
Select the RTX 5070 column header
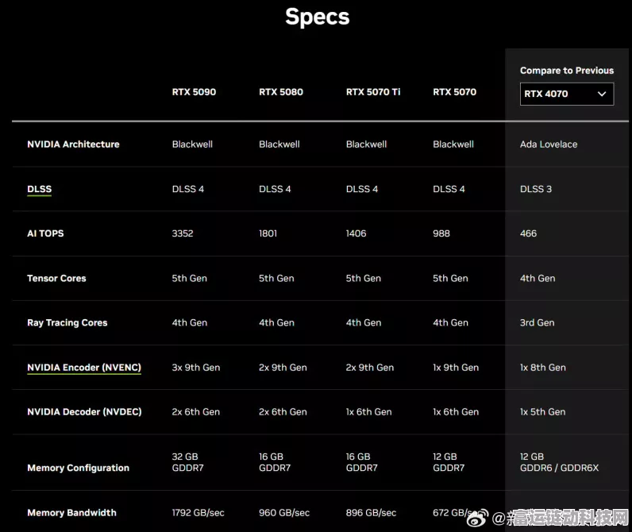tap(455, 92)
